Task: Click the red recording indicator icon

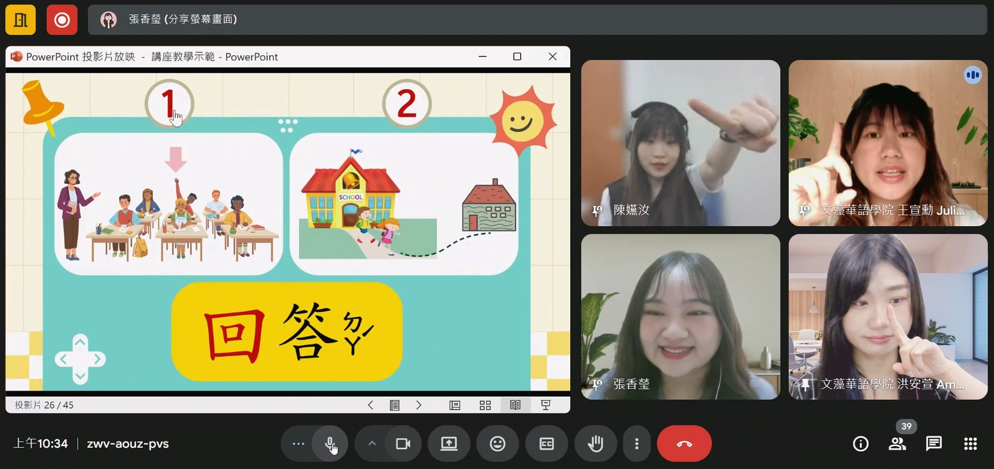Action: coord(62,20)
